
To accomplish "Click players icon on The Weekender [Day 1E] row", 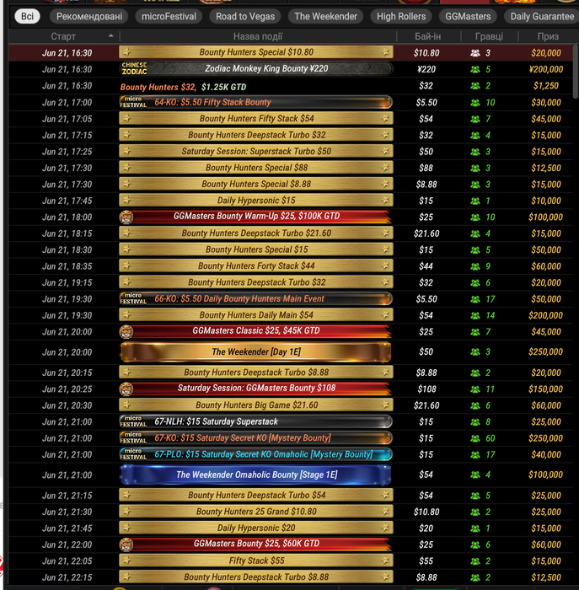I will pos(475,352).
